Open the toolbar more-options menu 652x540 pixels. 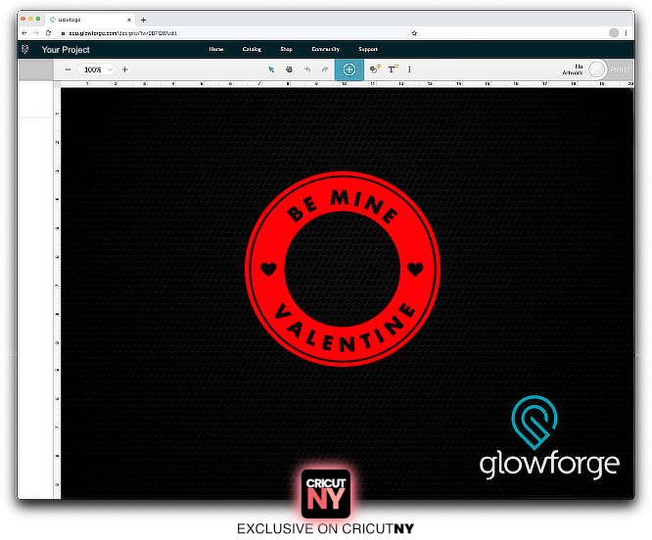[409, 69]
